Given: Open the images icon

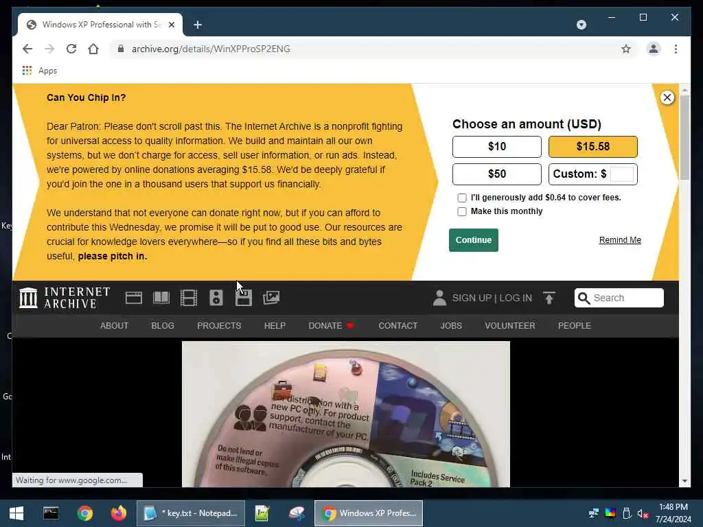Looking at the screenshot, I should [271, 298].
